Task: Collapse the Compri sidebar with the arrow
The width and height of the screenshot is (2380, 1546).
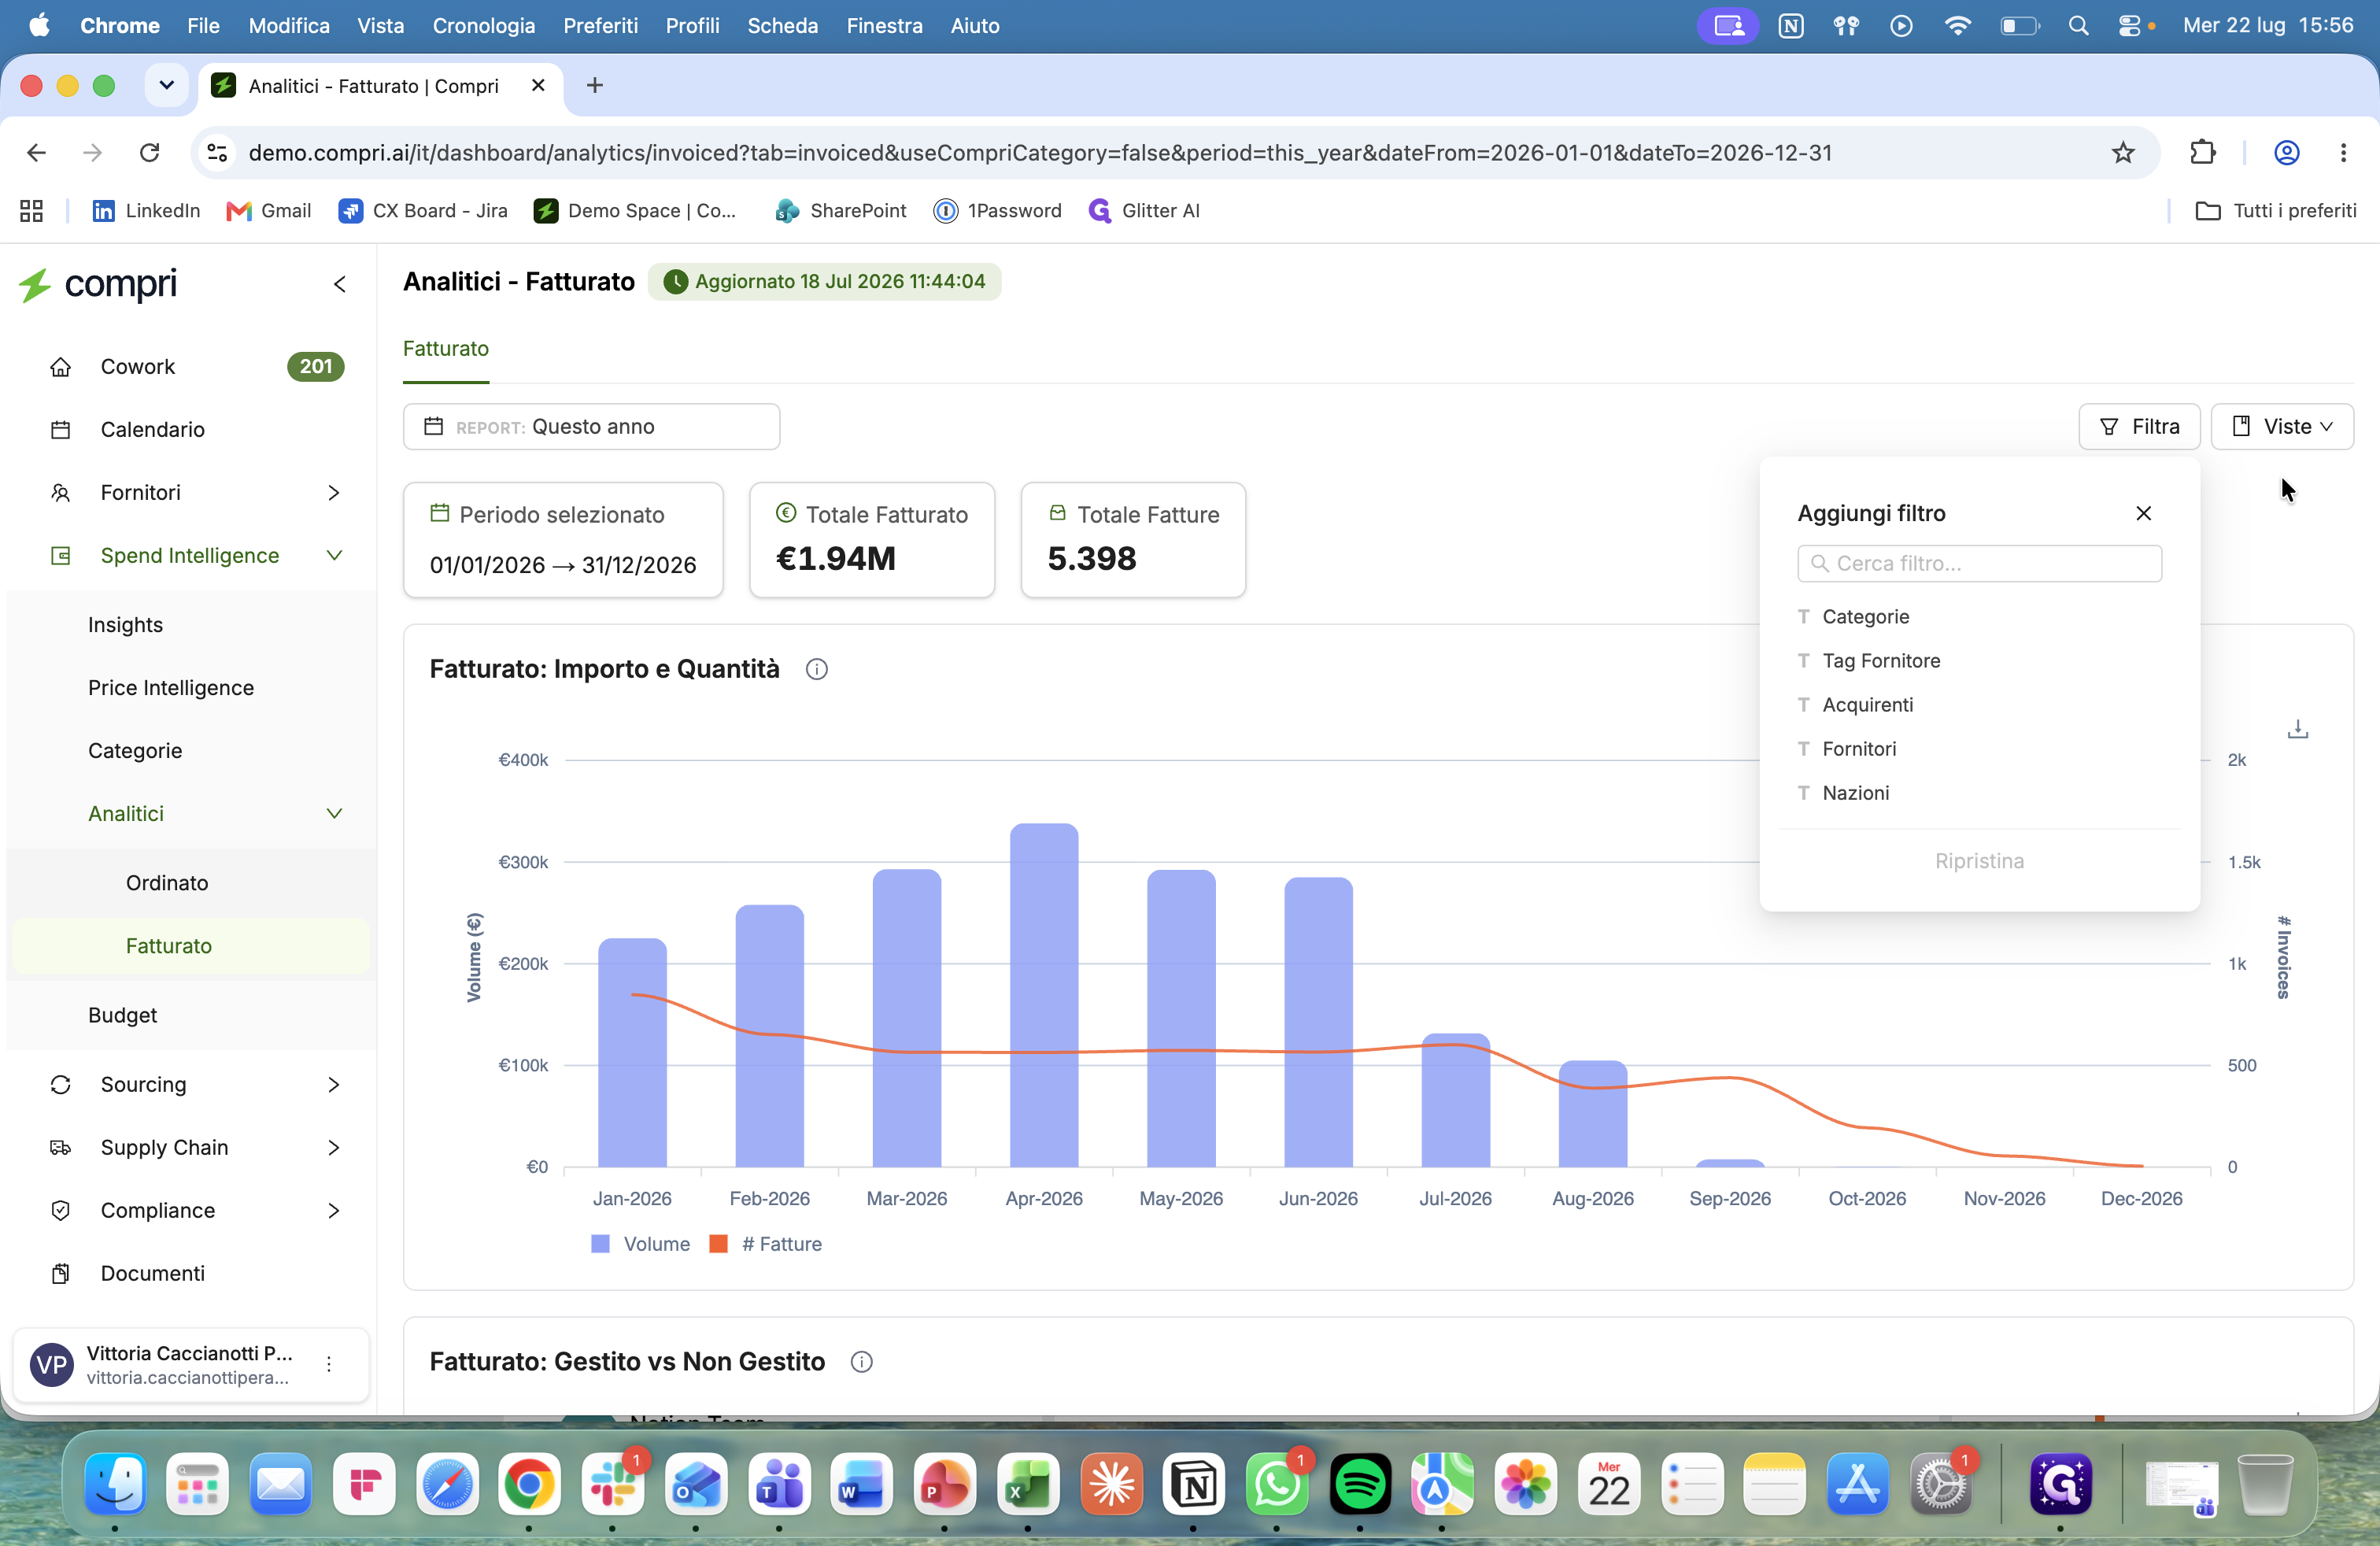Action: [x=340, y=285]
